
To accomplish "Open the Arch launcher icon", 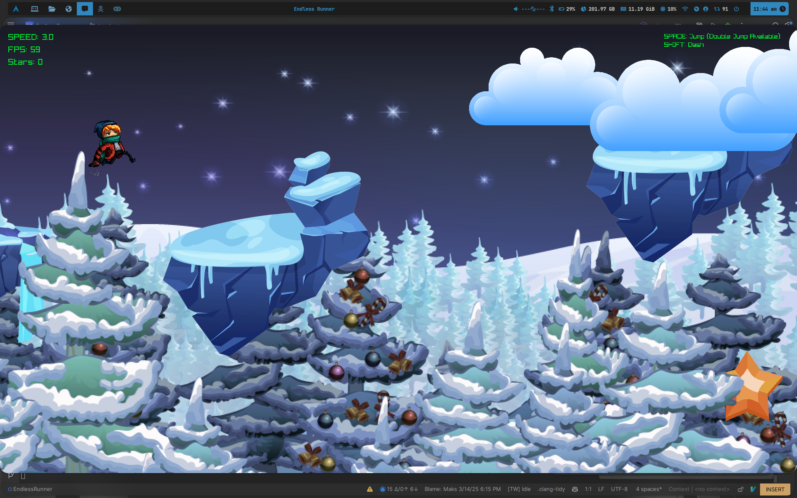I will point(16,9).
